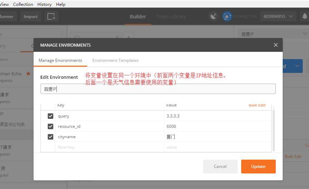Screen dimensions: 309x189
Task: Click the 3.3.3.3 value cell
Action: coord(218,116)
